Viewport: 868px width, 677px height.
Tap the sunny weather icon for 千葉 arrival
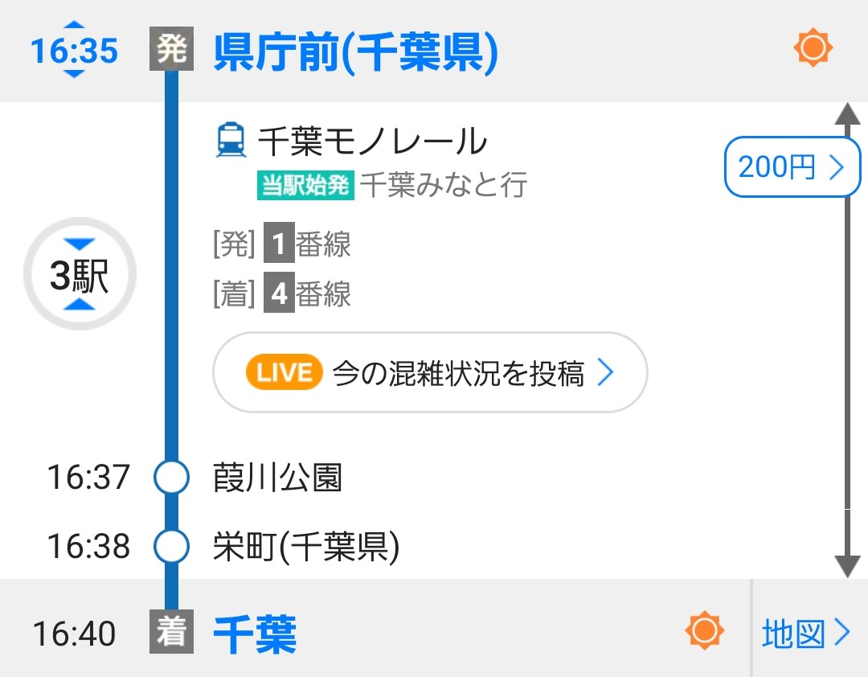point(704,630)
